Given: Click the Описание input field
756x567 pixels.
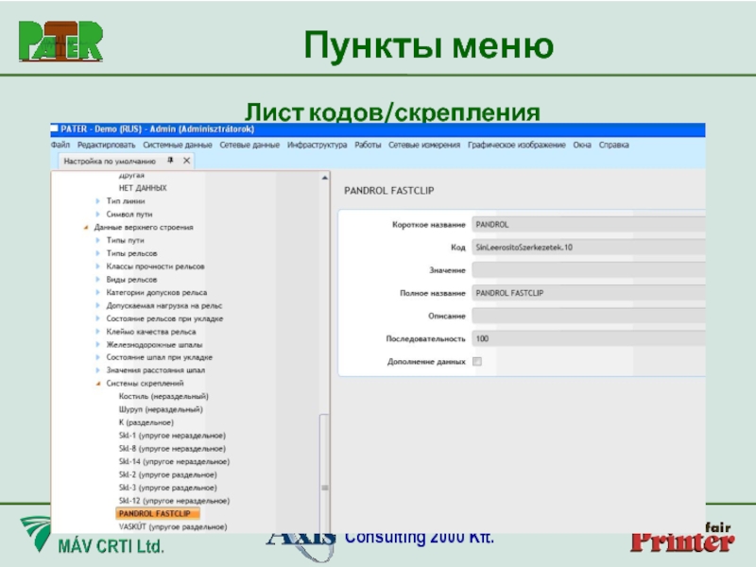Looking at the screenshot, I should [588, 316].
